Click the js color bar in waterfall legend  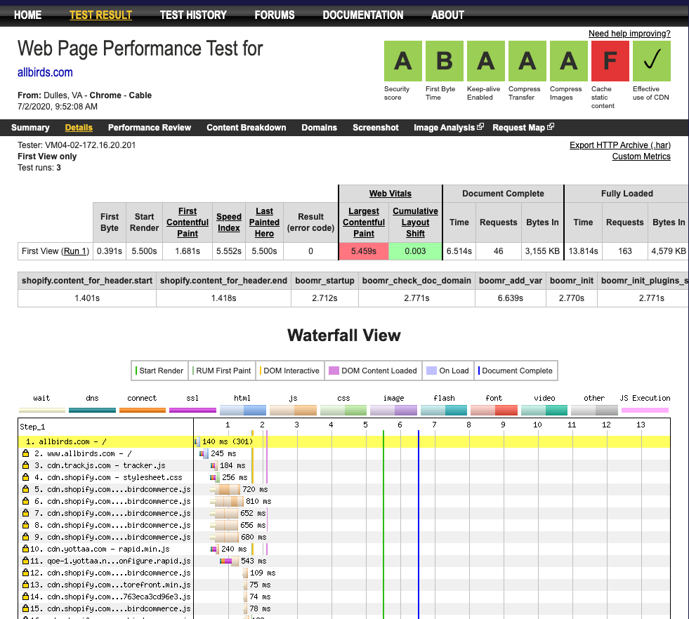click(293, 410)
